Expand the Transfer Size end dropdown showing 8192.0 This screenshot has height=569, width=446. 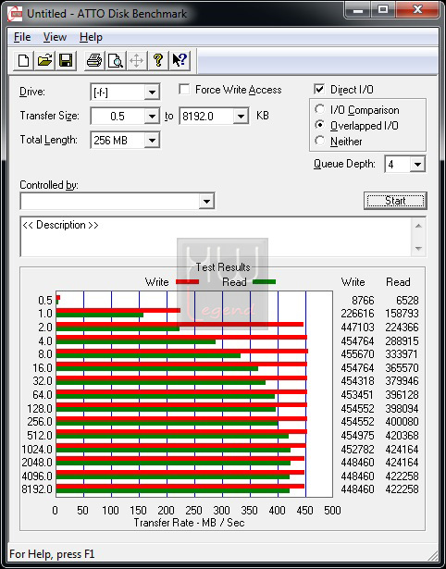241,117
